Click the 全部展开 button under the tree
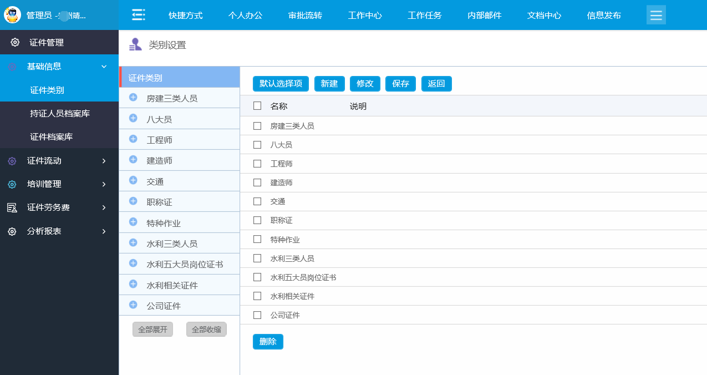707x375 pixels. tap(152, 330)
